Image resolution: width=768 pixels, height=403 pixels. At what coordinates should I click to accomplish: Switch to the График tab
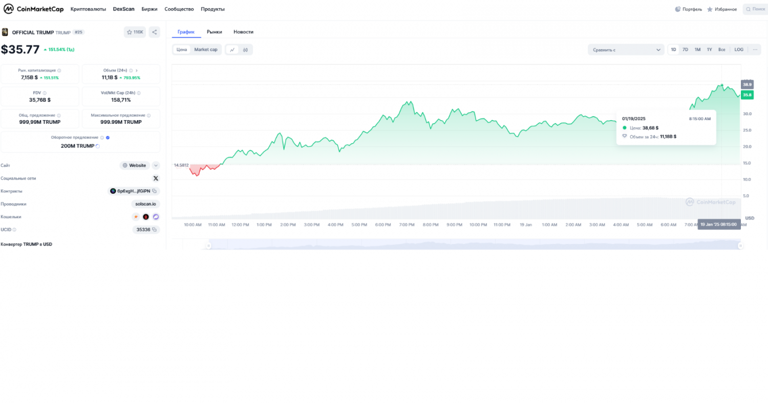[186, 32]
